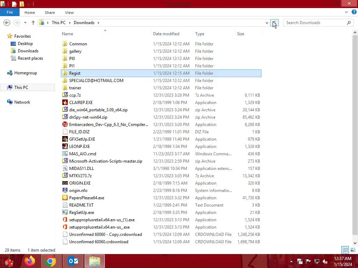Select Downloads under Favorites
Viewport: 358px width, 268px height.
[28, 51]
